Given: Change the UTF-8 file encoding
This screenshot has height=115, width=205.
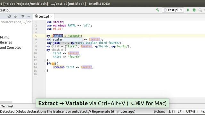Looking at the screenshot, I should 192,111.
